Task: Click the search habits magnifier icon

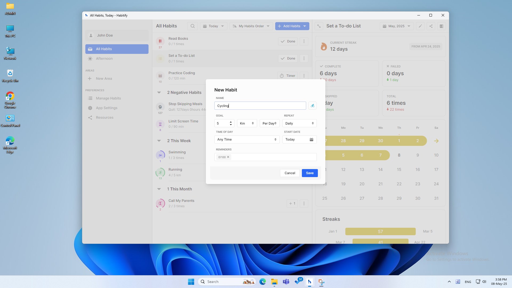Action: 193,26
